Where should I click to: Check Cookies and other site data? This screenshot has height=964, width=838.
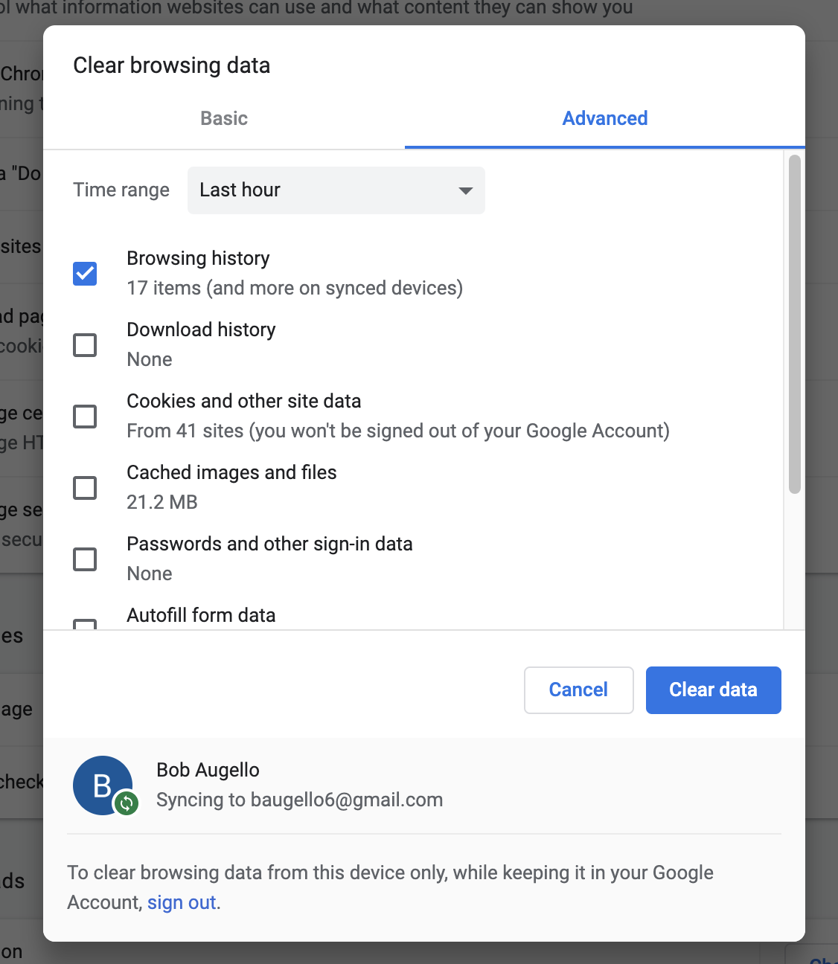[x=85, y=417]
